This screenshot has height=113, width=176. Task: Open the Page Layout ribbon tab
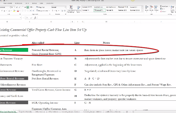(8, 3)
